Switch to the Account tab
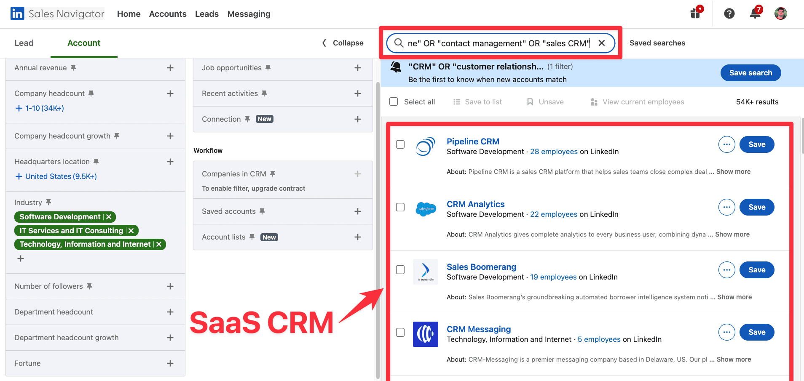Screen dimensions: 804x381 pos(84,43)
